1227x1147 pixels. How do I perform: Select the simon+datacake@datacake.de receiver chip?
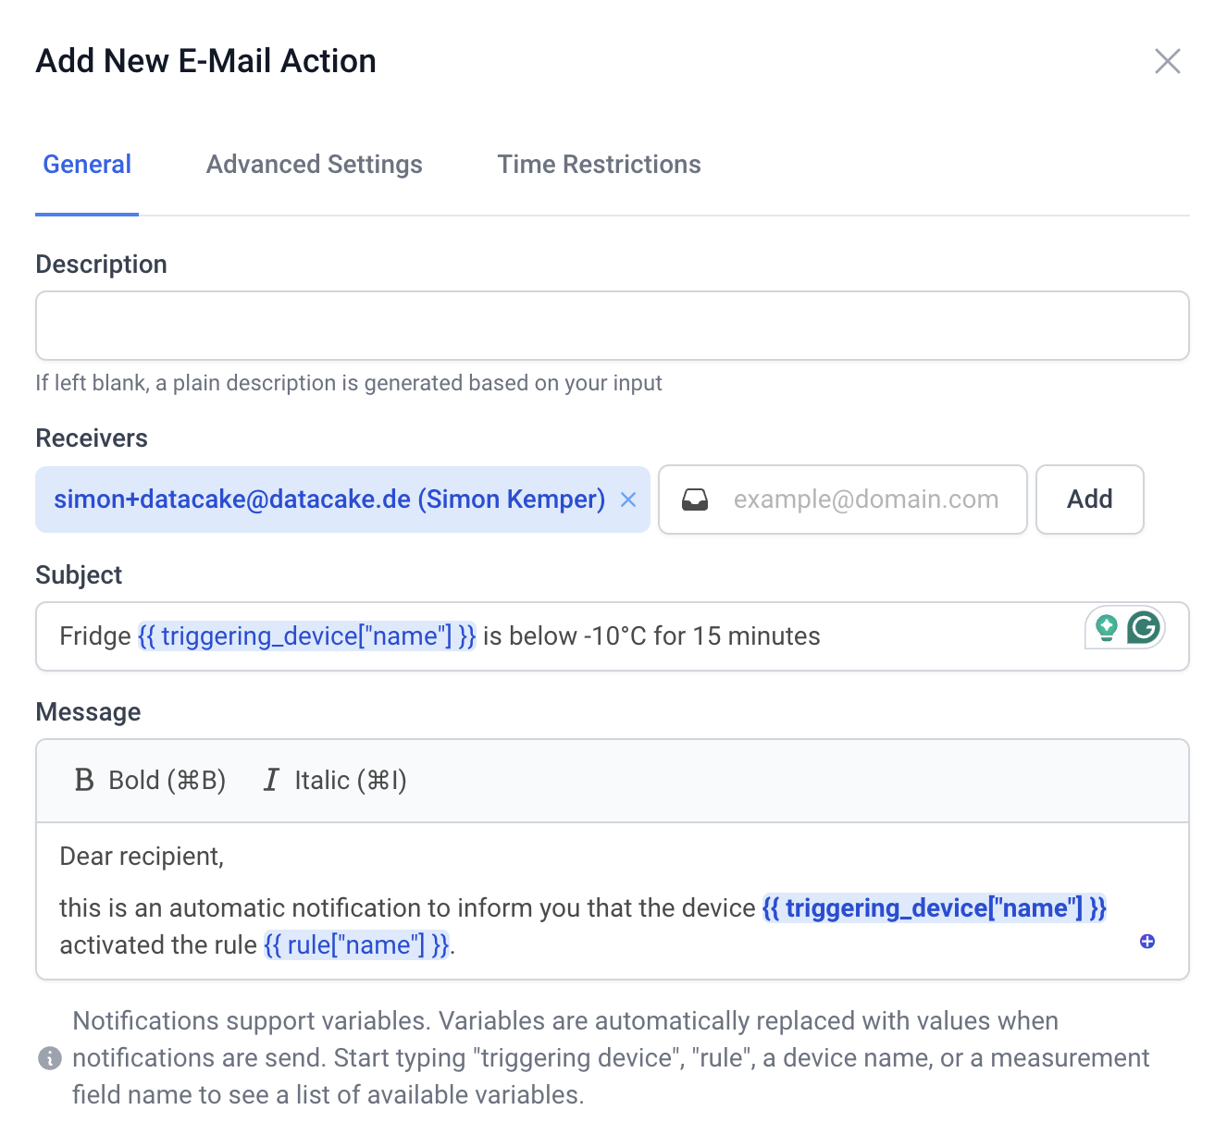pyautogui.click(x=328, y=499)
